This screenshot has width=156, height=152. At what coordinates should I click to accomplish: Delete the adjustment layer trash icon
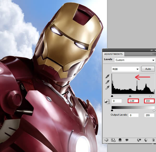(153, 140)
